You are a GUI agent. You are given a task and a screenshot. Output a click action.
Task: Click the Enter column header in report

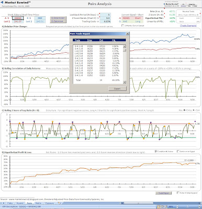click(89, 40)
